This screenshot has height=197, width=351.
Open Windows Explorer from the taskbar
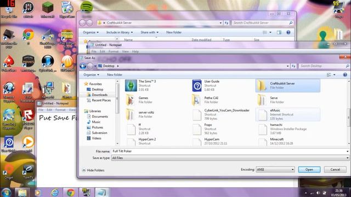tap(22, 192)
